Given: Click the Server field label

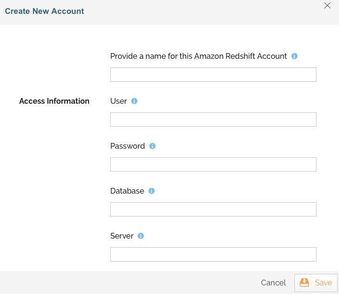Looking at the screenshot, I should 122,236.
